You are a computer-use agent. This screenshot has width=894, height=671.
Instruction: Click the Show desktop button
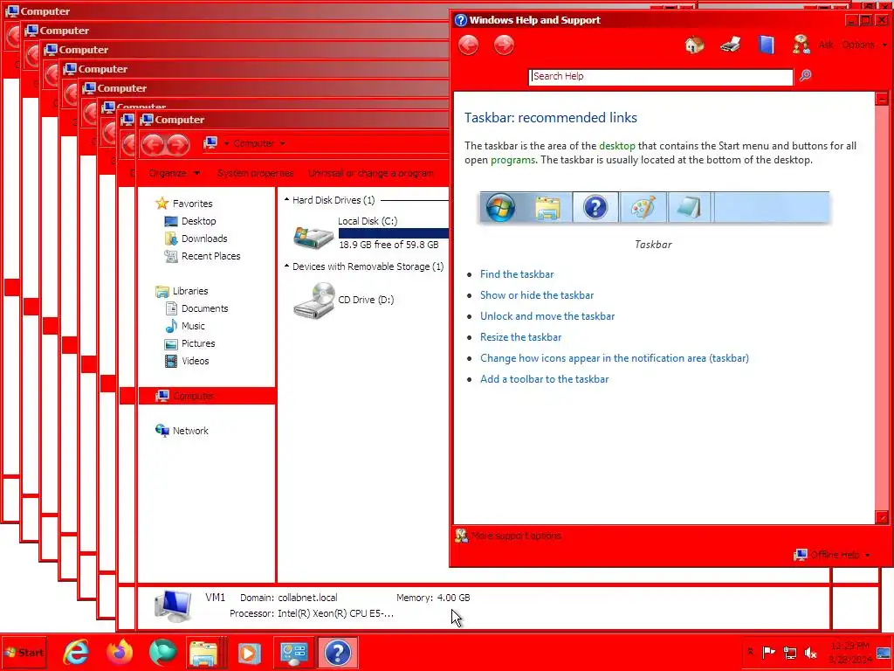click(884, 653)
